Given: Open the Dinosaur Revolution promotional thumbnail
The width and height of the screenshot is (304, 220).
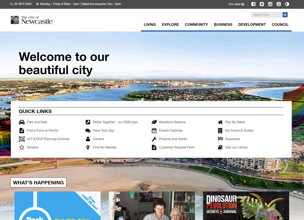Looking at the screenshot, I should (x=246, y=205).
